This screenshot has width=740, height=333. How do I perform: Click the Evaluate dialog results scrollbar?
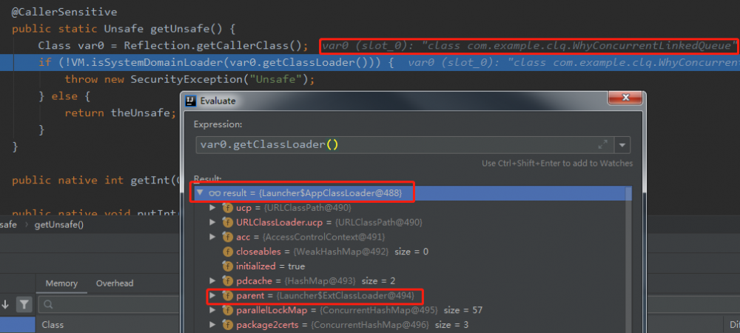coord(628,260)
